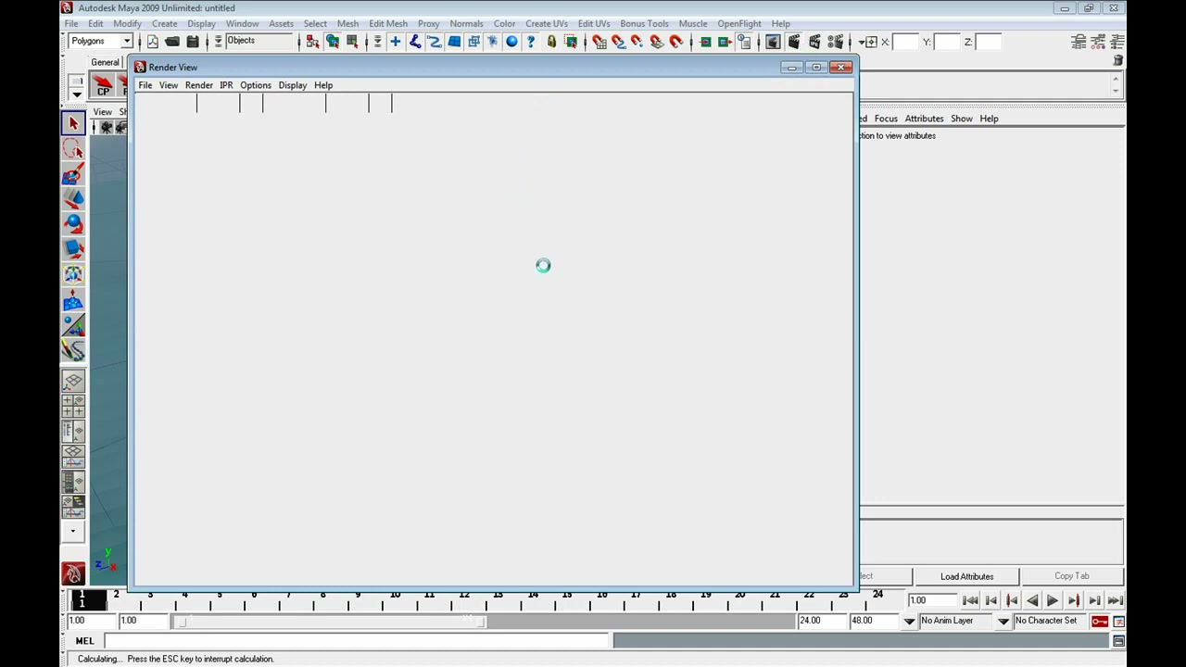
Task: Click the MEL command line label
Action: pos(84,641)
